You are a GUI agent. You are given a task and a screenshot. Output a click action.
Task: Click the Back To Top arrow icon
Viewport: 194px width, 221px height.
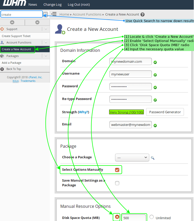pyautogui.click(x=2, y=69)
